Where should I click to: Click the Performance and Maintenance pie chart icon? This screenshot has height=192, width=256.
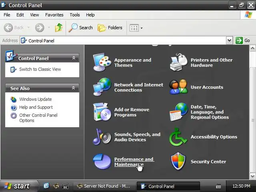(102, 161)
